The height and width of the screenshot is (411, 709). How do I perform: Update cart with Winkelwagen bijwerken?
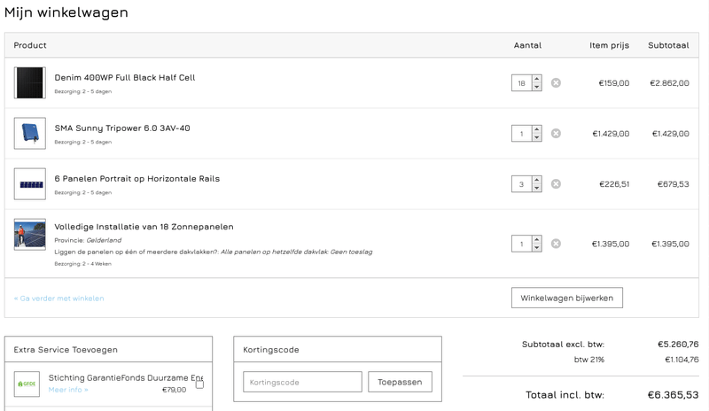[567, 298]
